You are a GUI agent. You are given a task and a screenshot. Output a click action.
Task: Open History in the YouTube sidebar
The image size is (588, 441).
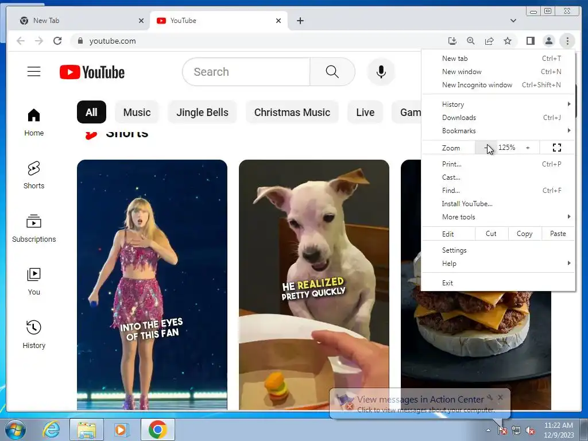tap(34, 335)
